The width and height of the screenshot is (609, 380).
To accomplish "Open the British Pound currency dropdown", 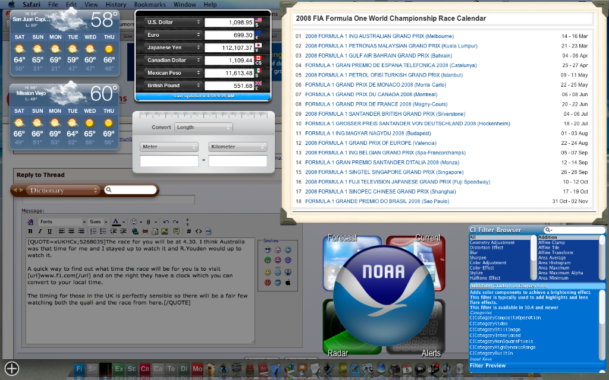I will [x=173, y=85].
